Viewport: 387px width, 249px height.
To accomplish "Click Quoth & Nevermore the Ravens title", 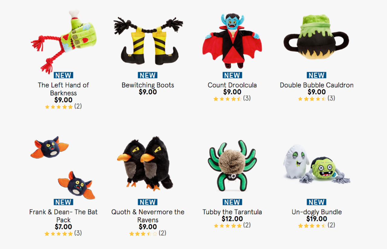I will [148, 216].
